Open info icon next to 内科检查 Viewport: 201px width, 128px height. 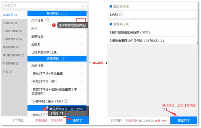[x=47, y=20]
